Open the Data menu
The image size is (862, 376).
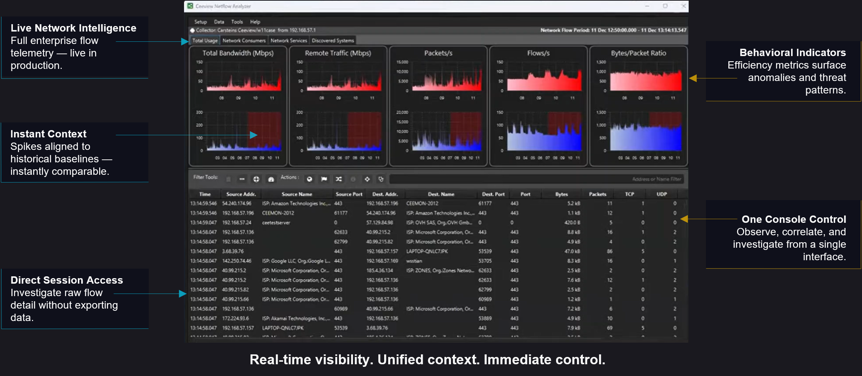219,22
